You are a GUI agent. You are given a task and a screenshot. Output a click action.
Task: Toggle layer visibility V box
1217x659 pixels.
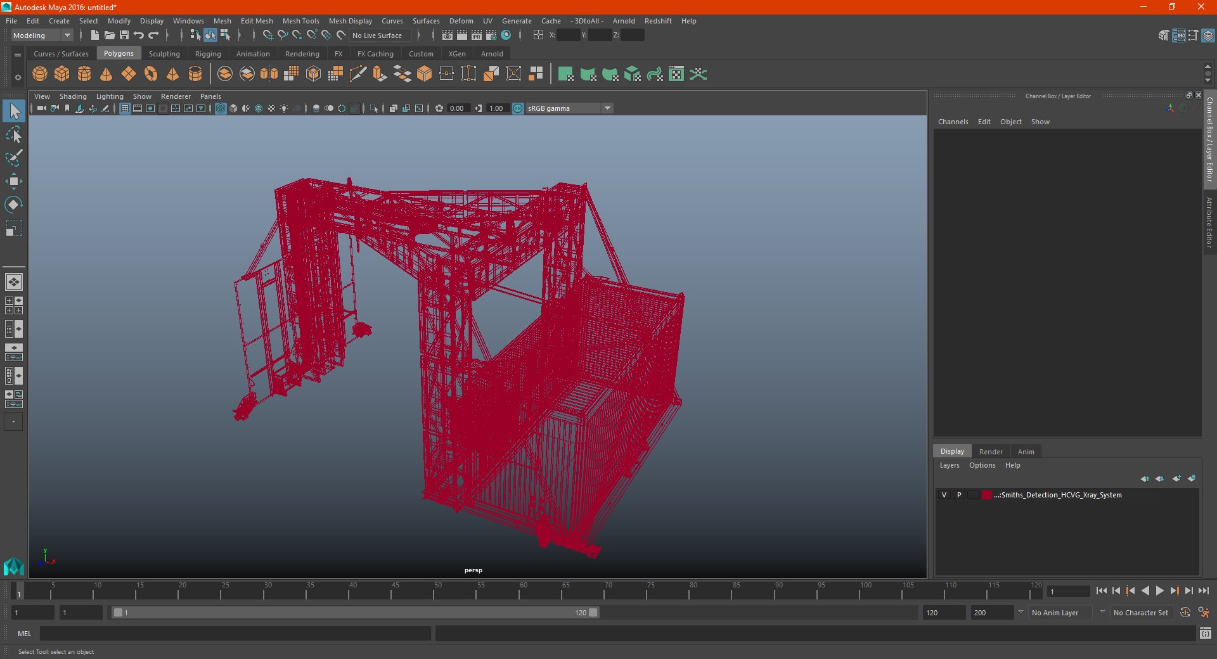point(944,495)
